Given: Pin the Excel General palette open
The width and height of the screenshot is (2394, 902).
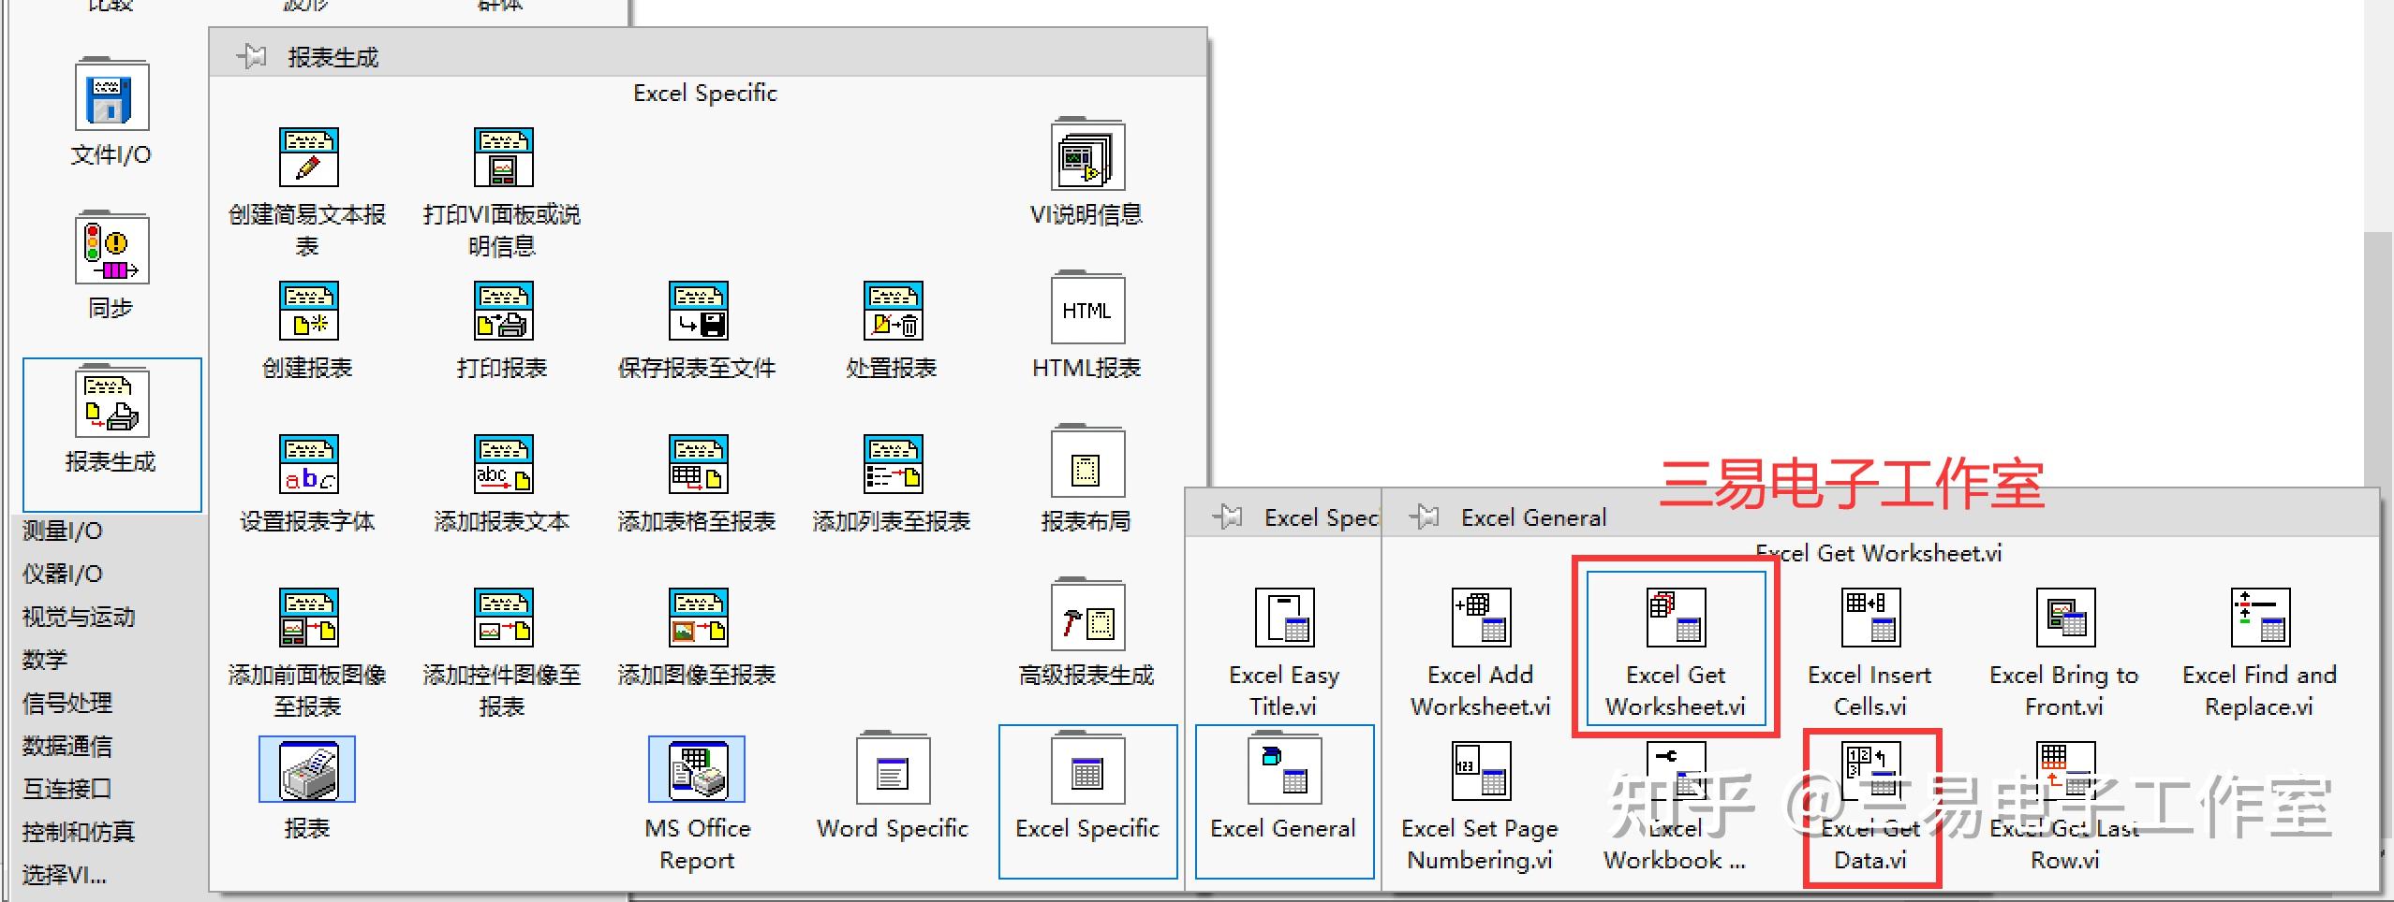Looking at the screenshot, I should [1425, 516].
